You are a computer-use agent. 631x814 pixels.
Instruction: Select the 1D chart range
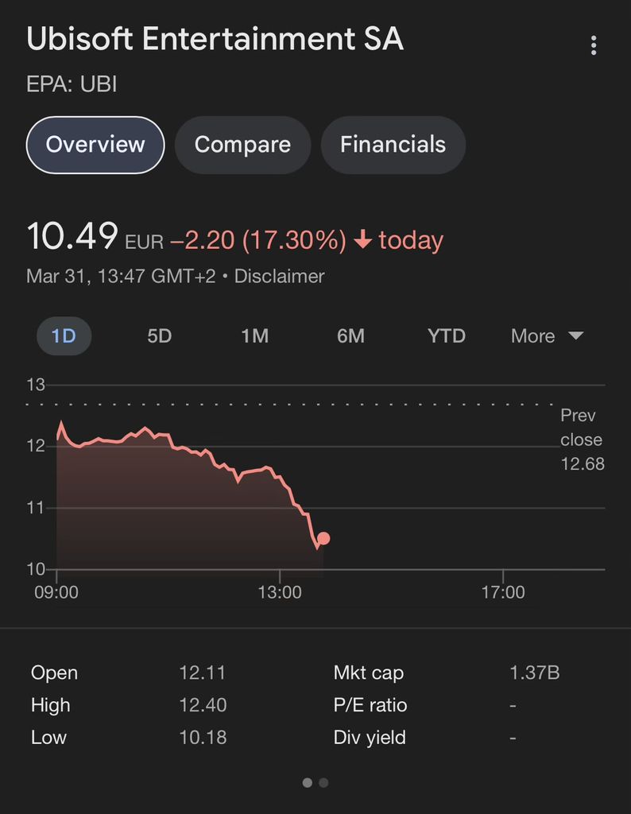pos(64,336)
